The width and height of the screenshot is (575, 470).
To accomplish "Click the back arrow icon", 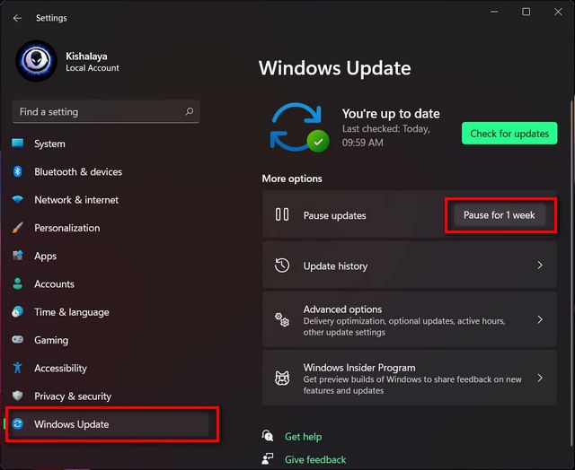I will click(17, 18).
